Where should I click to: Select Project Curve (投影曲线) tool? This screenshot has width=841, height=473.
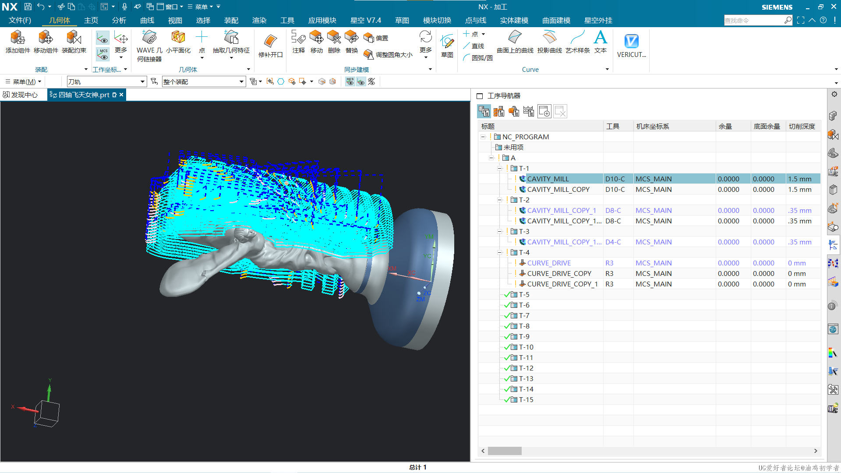coord(549,38)
